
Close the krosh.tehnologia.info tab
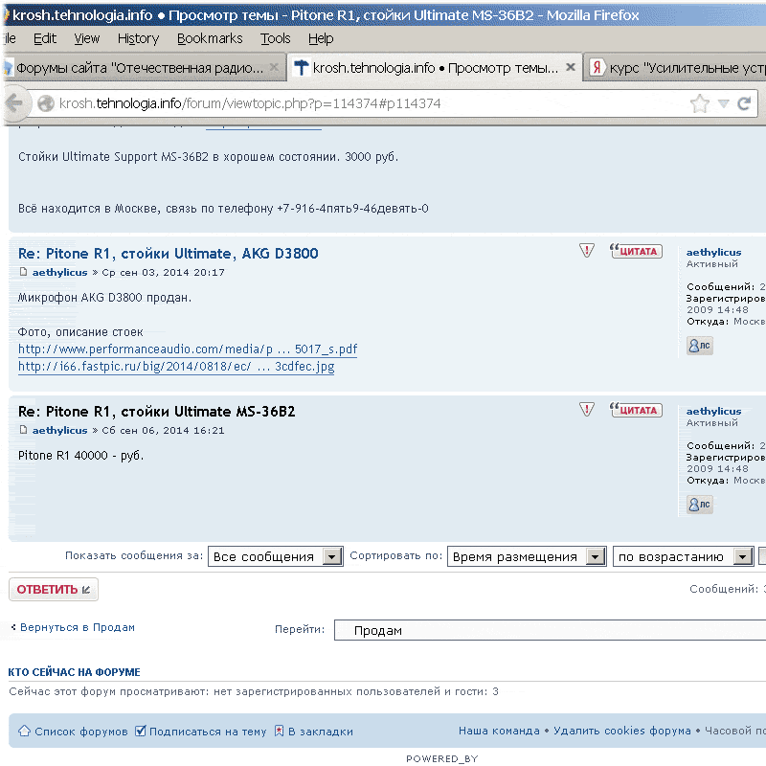click(x=570, y=67)
